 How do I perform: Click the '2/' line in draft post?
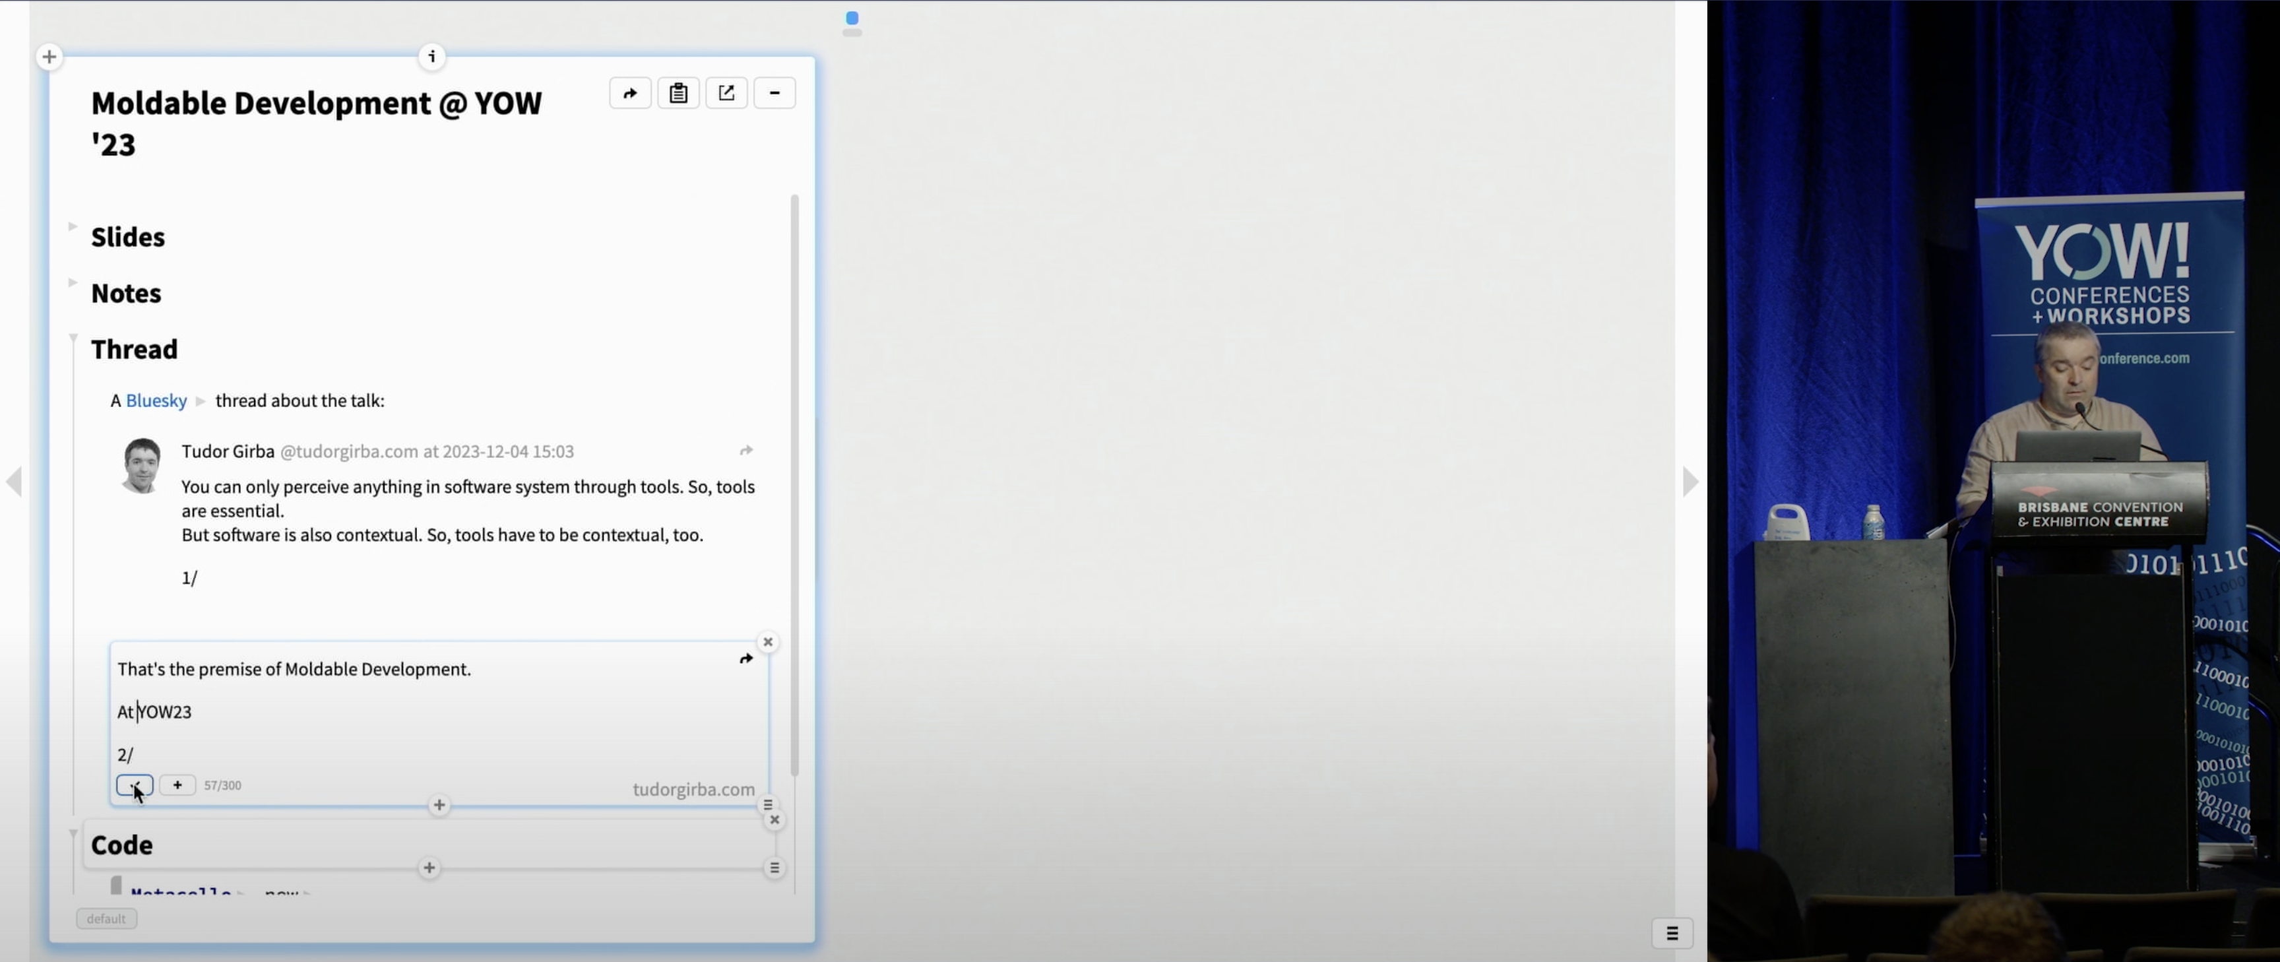(125, 755)
